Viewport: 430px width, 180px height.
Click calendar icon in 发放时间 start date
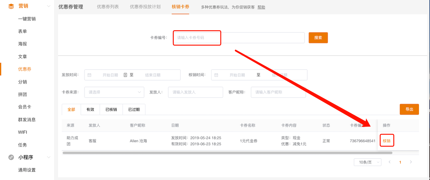click(89, 75)
